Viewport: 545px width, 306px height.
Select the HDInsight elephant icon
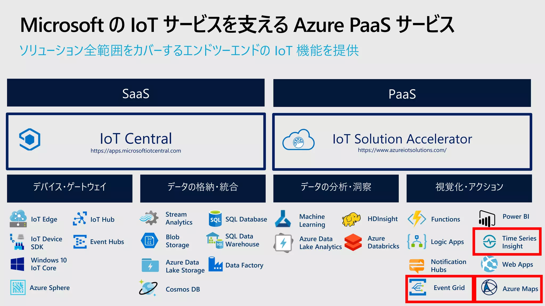point(351,219)
